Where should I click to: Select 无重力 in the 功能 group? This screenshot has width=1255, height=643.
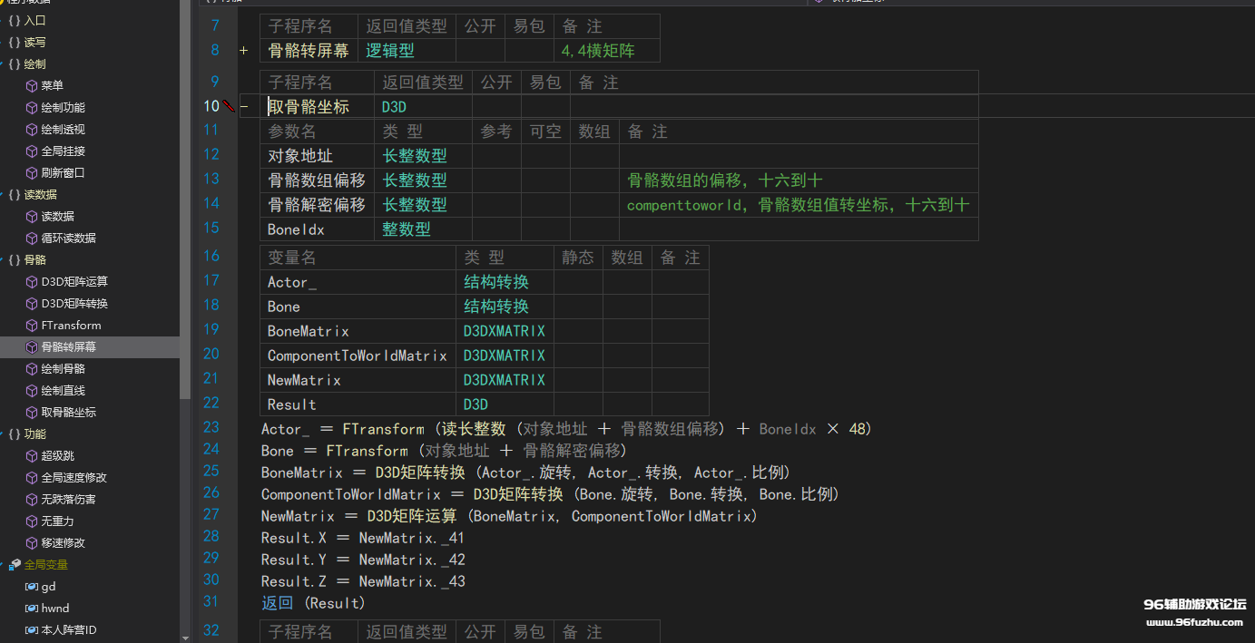click(57, 521)
